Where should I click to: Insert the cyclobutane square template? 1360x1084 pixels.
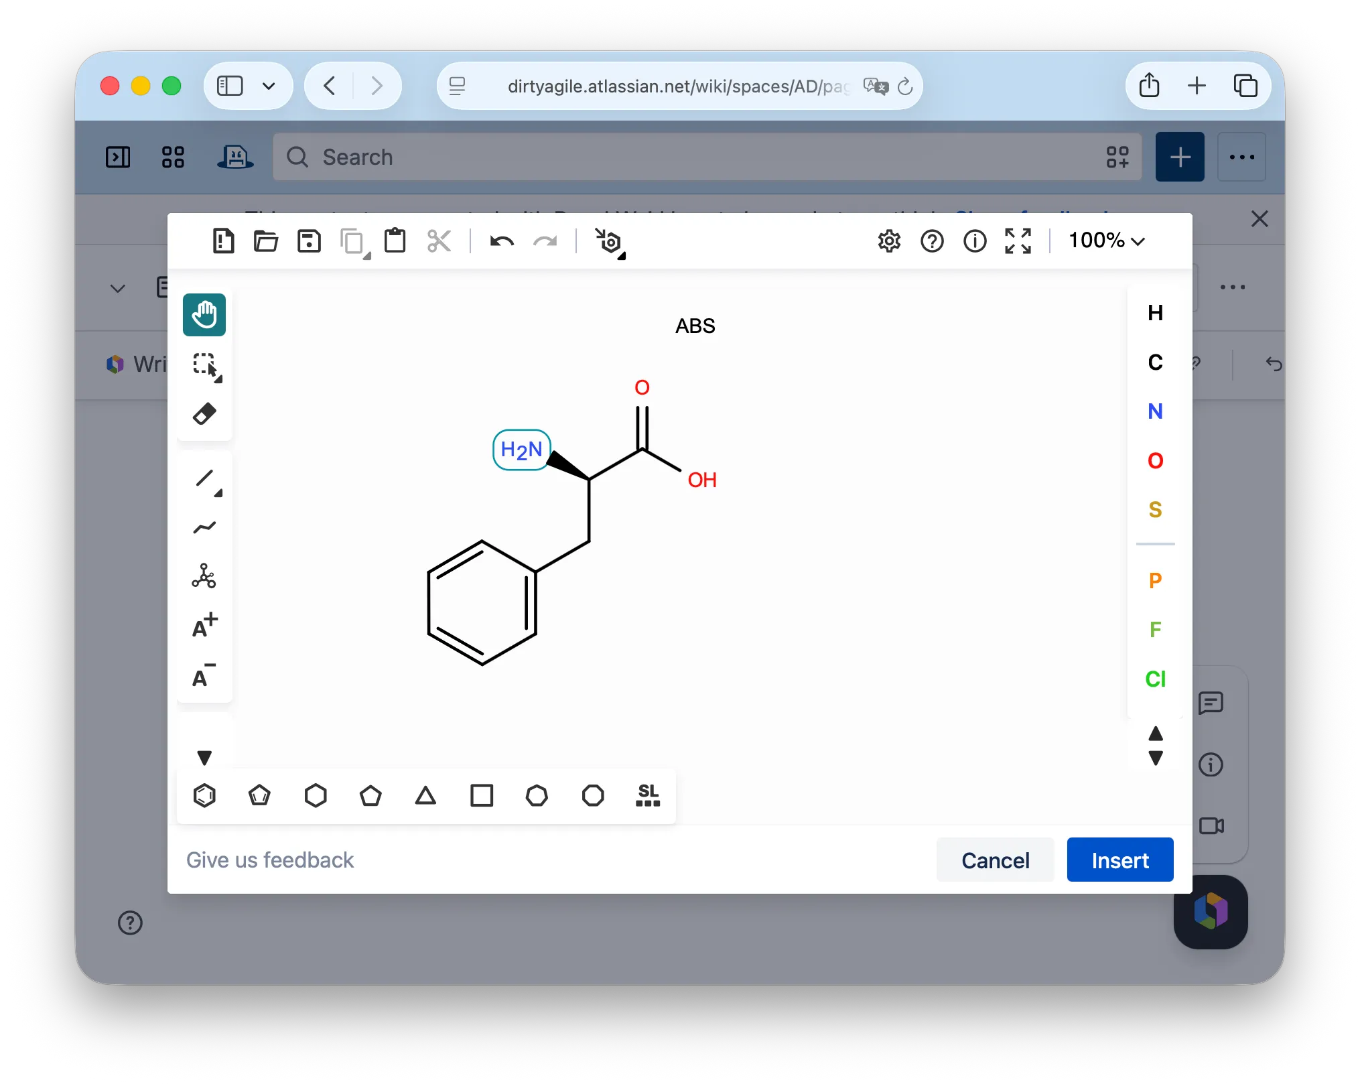tap(482, 795)
